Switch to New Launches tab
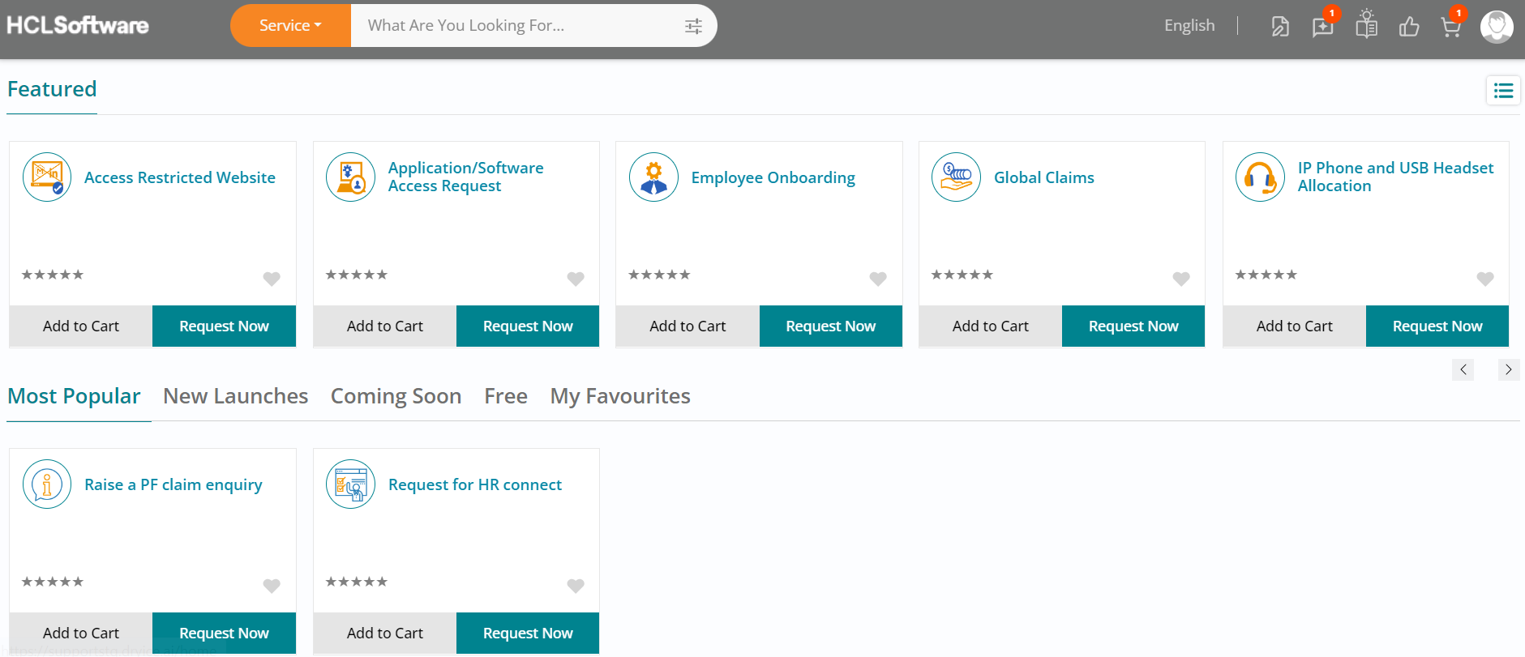The height and width of the screenshot is (657, 1525). (235, 396)
